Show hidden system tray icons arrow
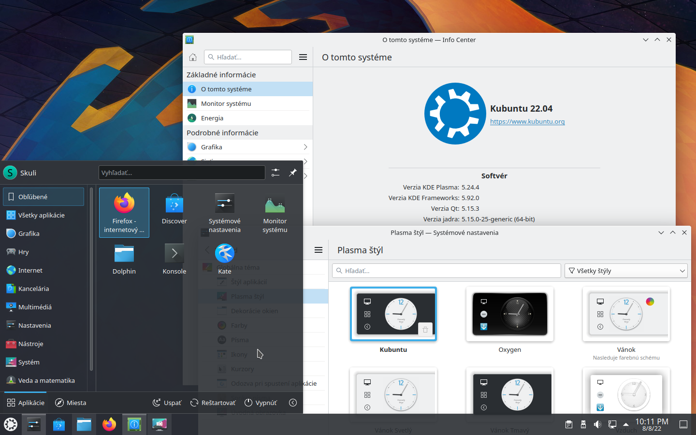 click(626, 424)
